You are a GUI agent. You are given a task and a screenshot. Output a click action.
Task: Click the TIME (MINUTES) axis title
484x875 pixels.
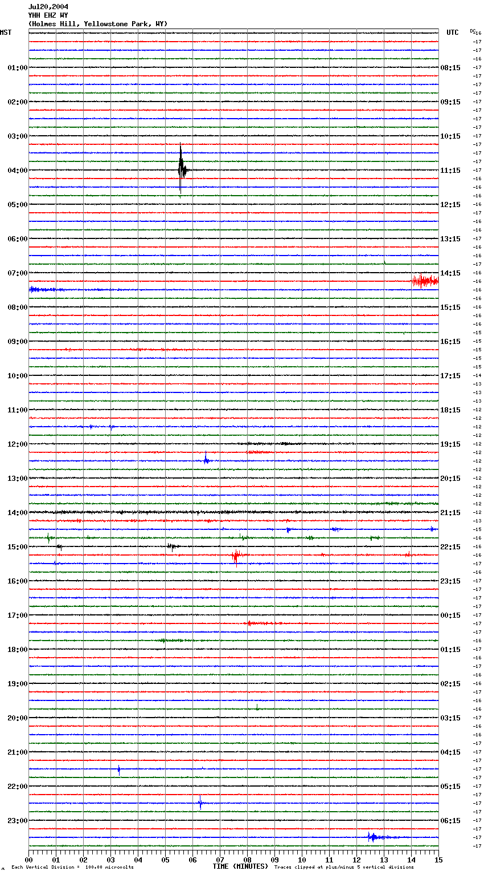pos(240,866)
